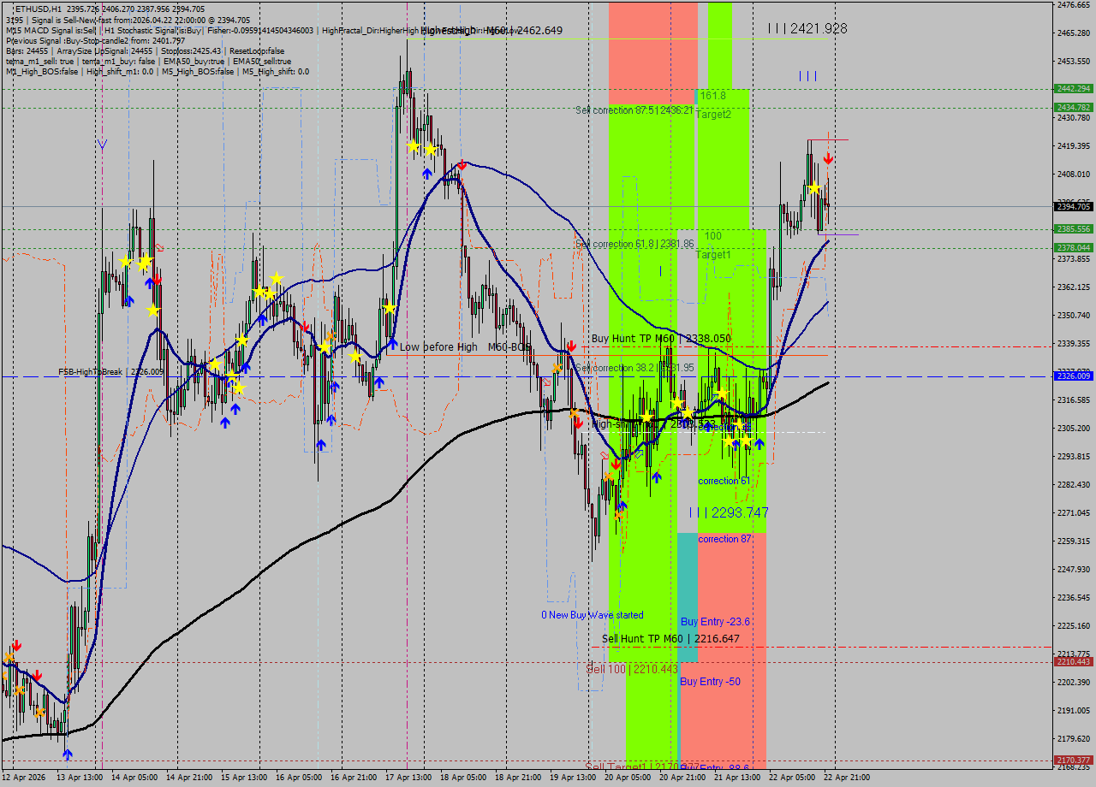Screen dimensions: 1096x787
Task: Select the red down arrow at the 18 Apr peak
Action: [462, 164]
